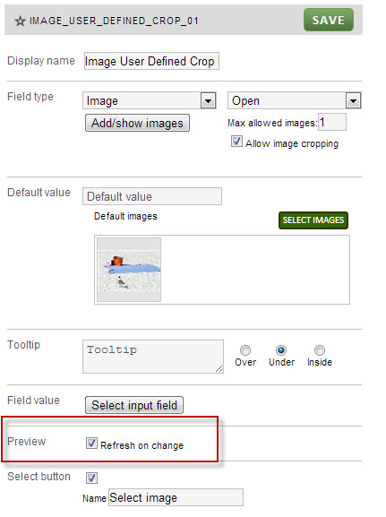Toggle the Allow image cropping checkbox
The image size is (386, 517).
point(236,142)
